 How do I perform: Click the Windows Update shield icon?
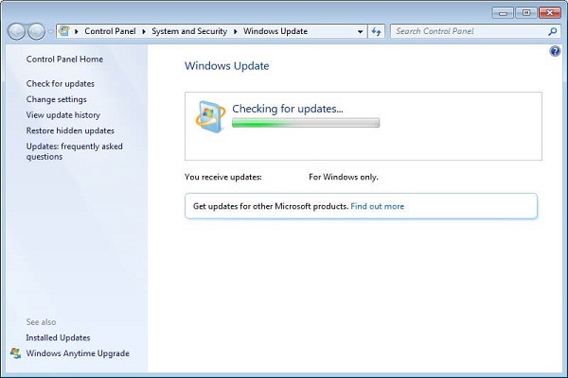coord(209,115)
